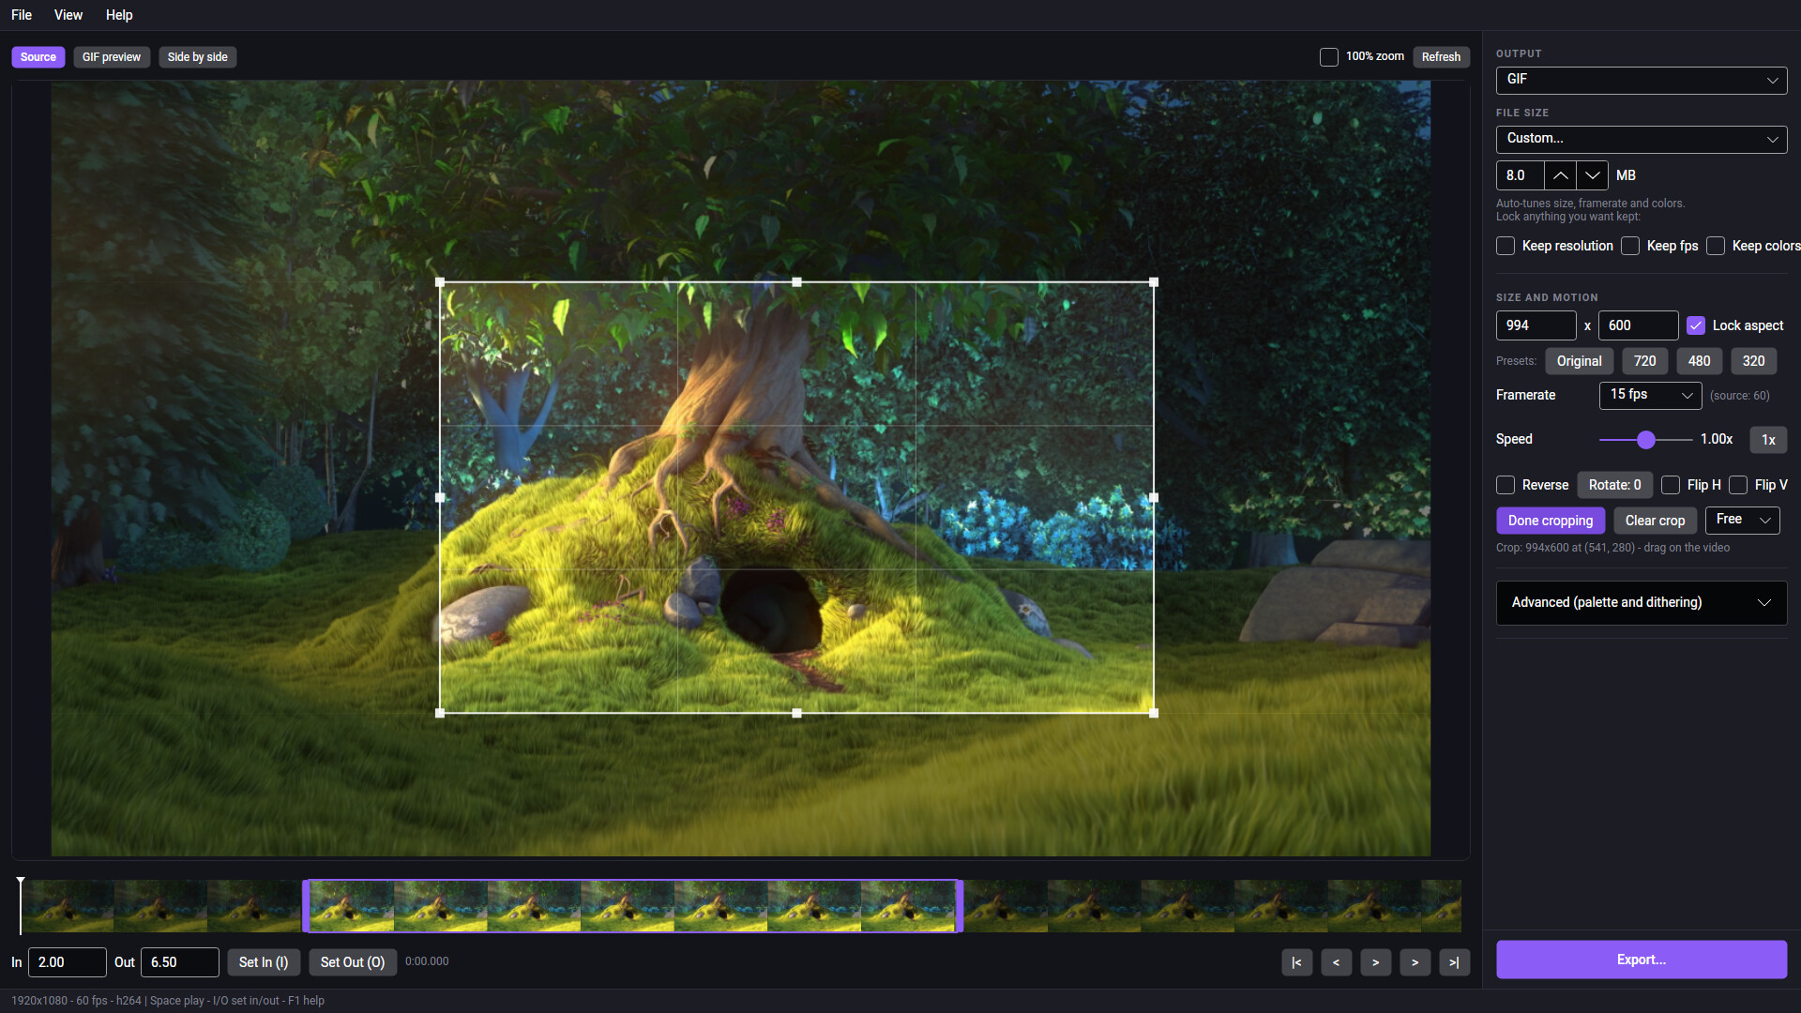Toggle 100% zoom checkbox
Image resolution: width=1801 pixels, height=1013 pixels.
pos(1328,57)
